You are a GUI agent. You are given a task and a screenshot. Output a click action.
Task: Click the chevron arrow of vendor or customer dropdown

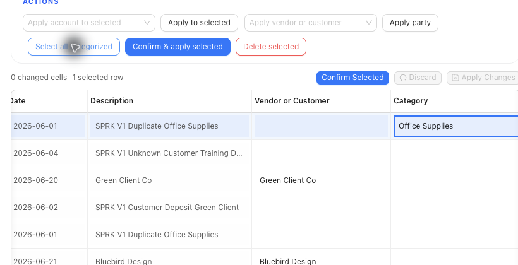tap(369, 23)
